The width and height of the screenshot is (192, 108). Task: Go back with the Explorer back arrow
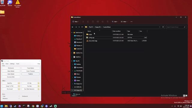[x=73, y=27]
